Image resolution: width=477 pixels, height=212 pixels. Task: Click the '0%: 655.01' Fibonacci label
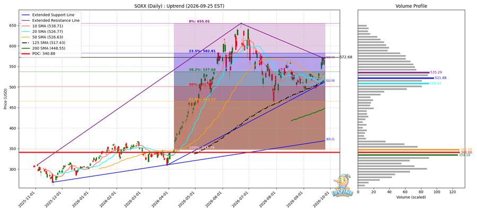pyautogui.click(x=200, y=21)
